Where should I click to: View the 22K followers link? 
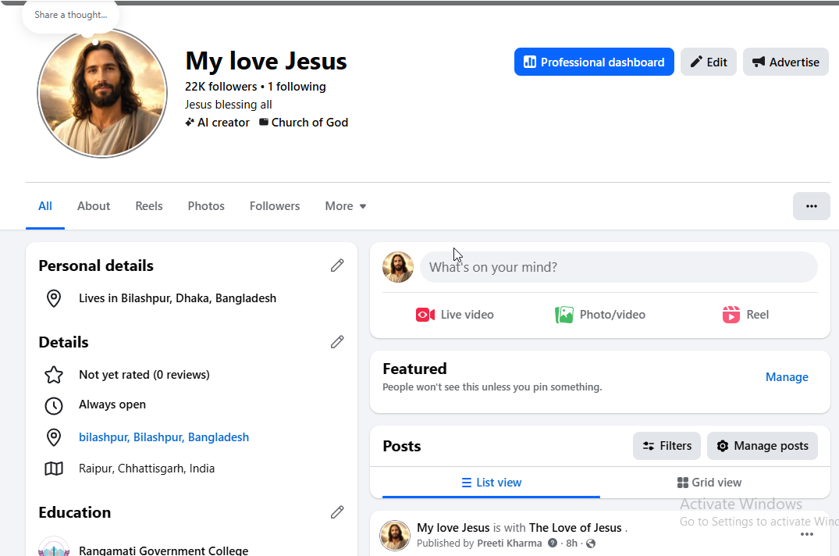coord(221,87)
